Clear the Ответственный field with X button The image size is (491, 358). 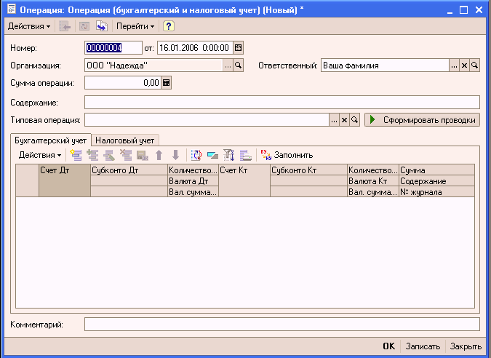click(x=464, y=65)
